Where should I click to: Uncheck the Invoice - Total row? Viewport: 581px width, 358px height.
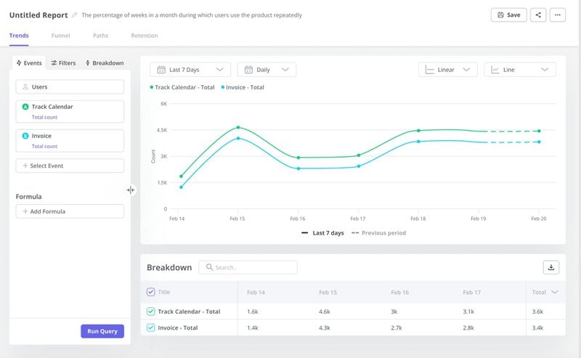pos(151,328)
